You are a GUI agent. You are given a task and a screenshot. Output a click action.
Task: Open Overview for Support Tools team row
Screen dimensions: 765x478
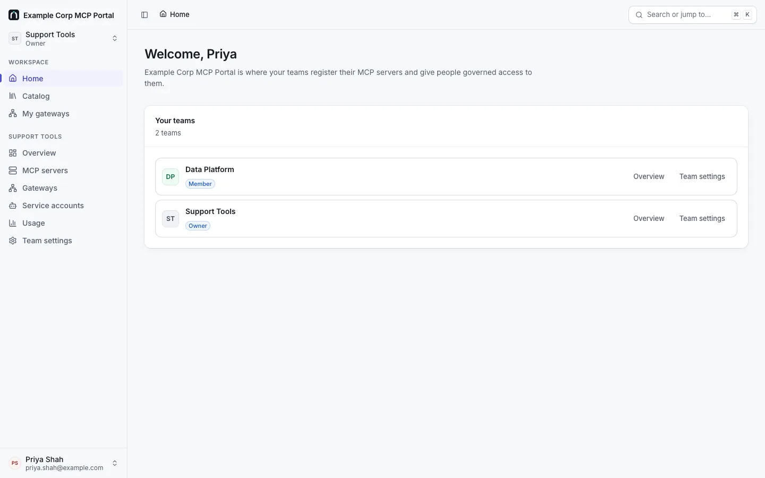[x=649, y=218]
